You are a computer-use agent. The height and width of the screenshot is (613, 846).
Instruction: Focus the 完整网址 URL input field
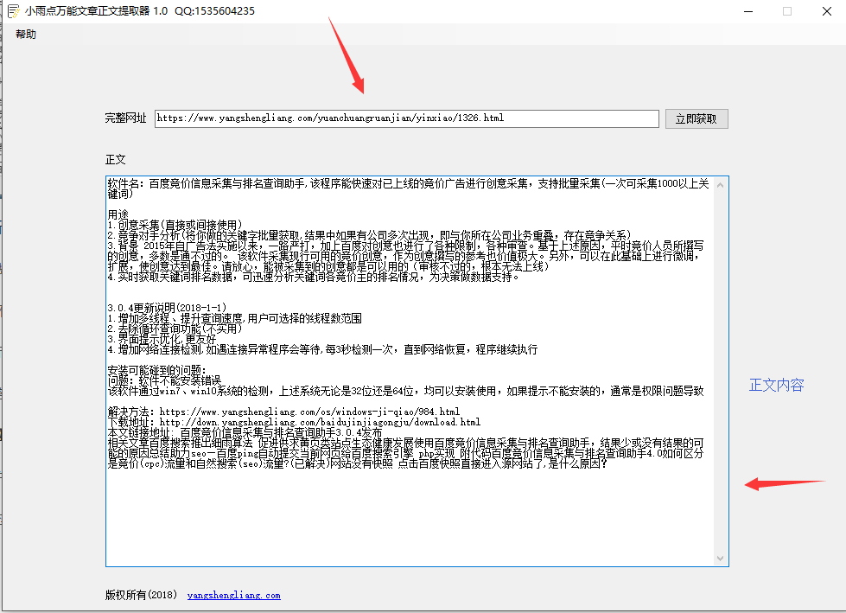pyautogui.click(x=406, y=118)
